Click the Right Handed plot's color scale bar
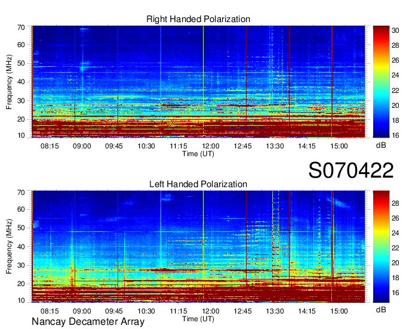The image size is (406, 329). 381,82
